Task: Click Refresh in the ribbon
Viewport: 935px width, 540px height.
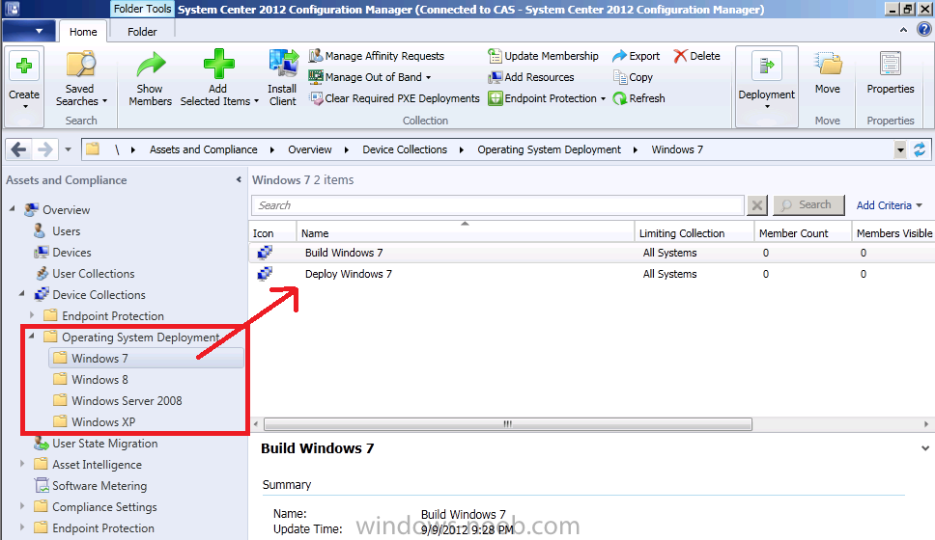Action: tap(638, 98)
